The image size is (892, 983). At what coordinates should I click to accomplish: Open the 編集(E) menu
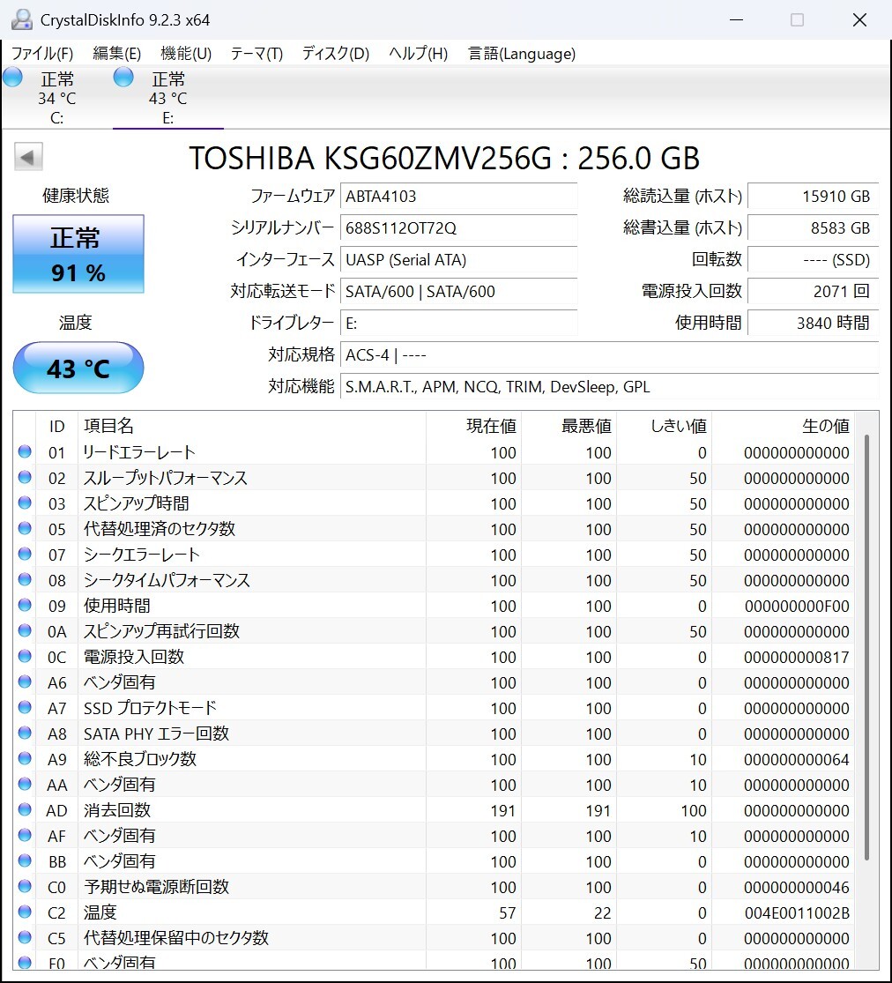pyautogui.click(x=116, y=54)
